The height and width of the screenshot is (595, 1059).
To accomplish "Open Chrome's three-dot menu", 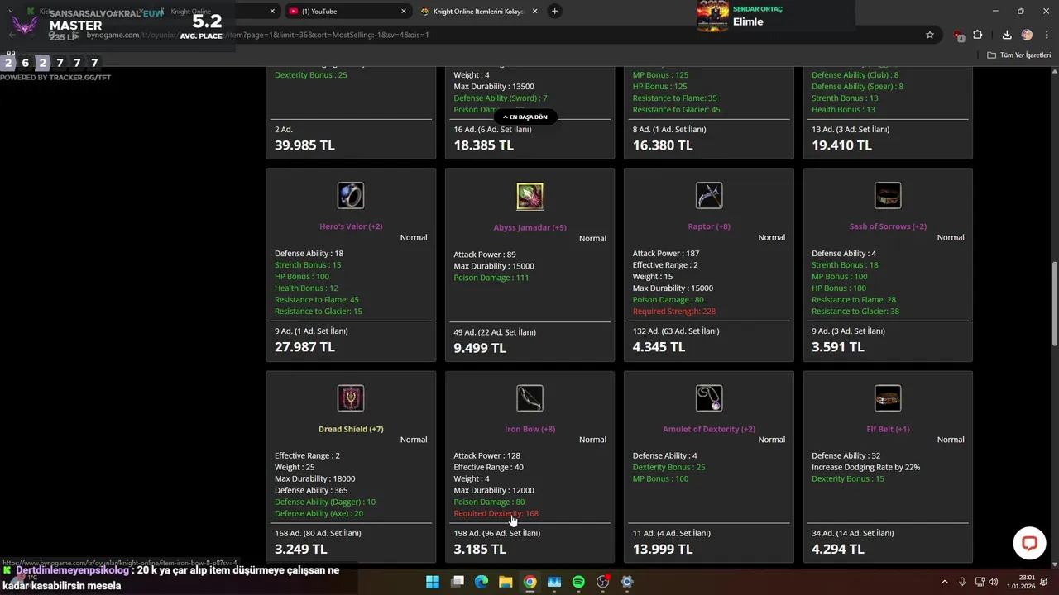I will click(x=1047, y=35).
